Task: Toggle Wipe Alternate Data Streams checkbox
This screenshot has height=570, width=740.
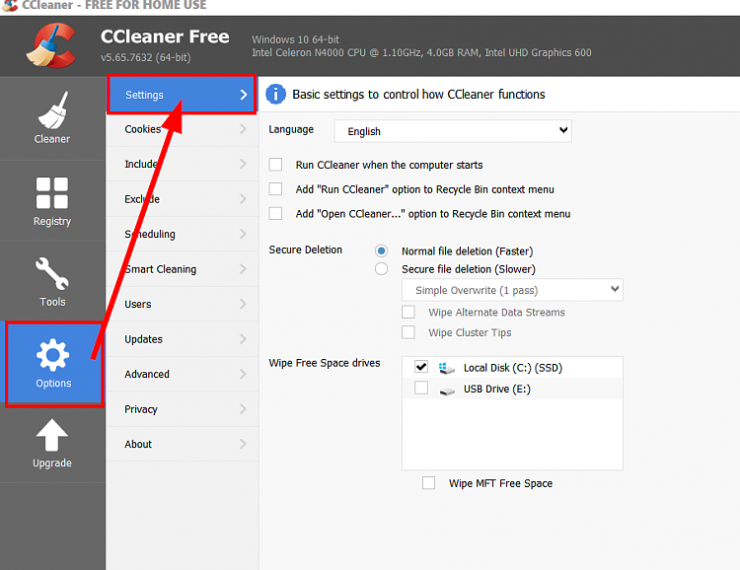Action: pyautogui.click(x=408, y=312)
